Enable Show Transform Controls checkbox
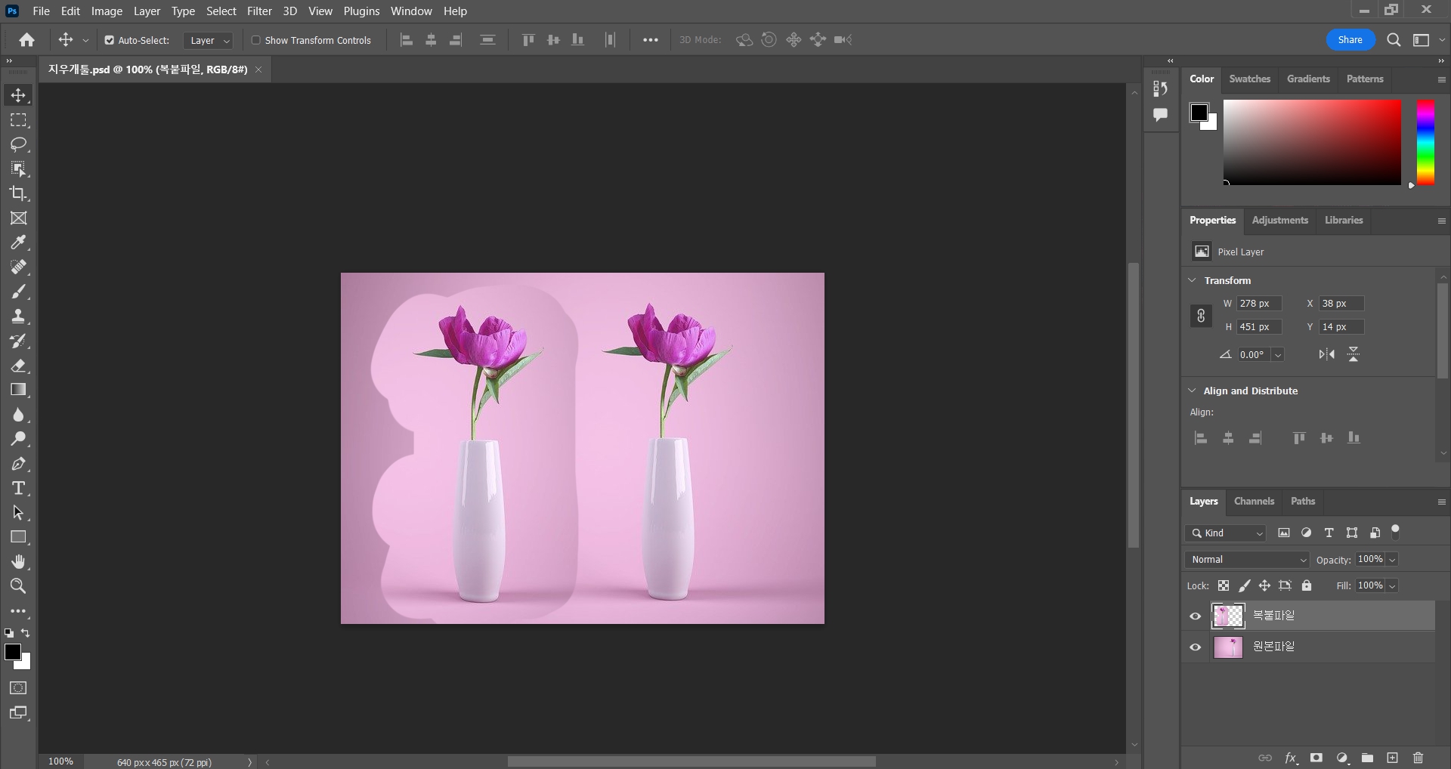The width and height of the screenshot is (1451, 769). click(x=256, y=40)
